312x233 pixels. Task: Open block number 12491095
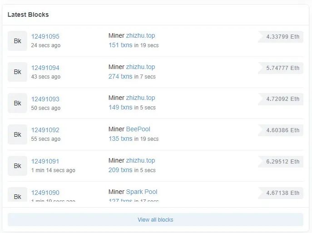point(45,36)
